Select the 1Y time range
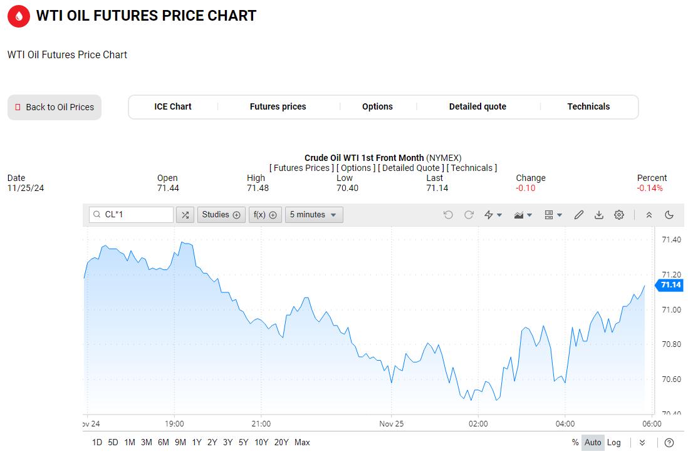The width and height of the screenshot is (688, 454). pos(197,443)
